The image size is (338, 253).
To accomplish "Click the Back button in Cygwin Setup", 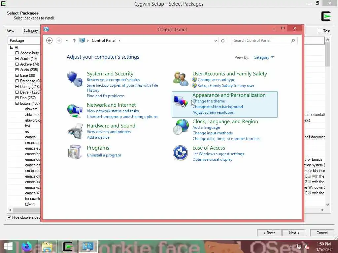I will click(269, 233).
